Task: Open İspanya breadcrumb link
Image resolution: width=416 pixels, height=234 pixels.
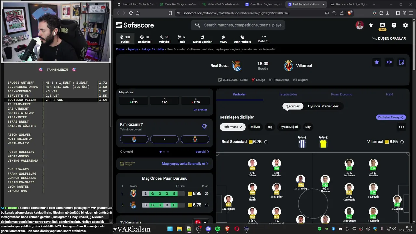Action: pos(133,49)
